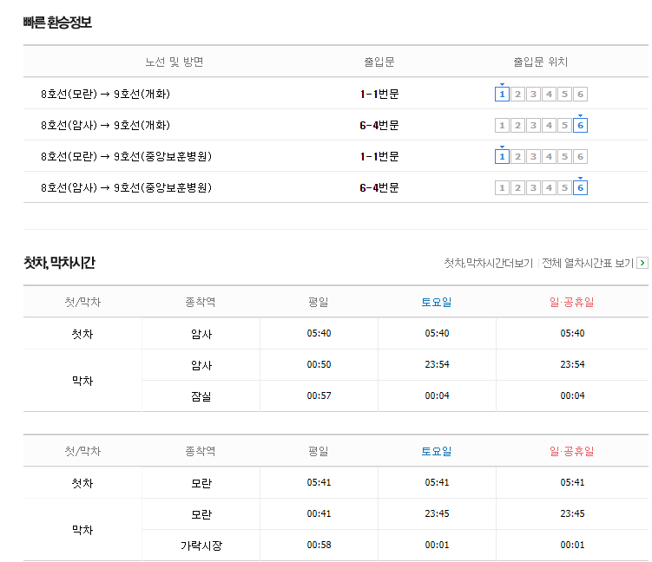
Task: Click door box 5 in fourth transfer row
Action: coord(564,187)
